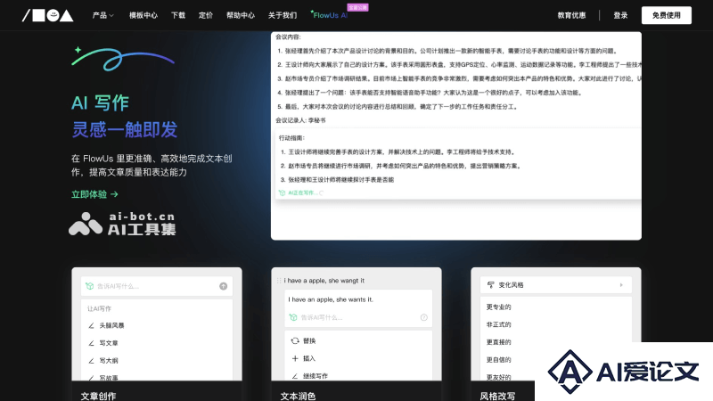Select the 写大纲 option
Viewport: 713px width, 401px height.
pos(109,361)
